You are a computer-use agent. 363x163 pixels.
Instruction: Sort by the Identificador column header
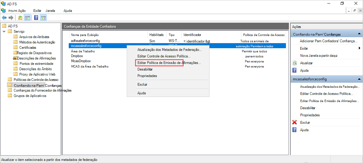click(192, 35)
